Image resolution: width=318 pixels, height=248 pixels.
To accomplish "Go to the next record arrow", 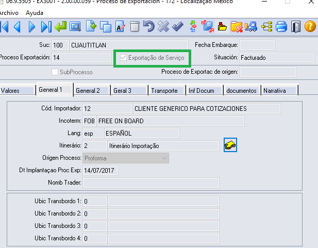I will (31, 27).
